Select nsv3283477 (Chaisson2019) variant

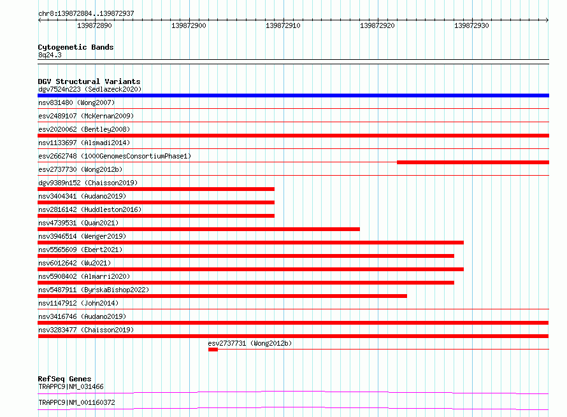pos(86,330)
